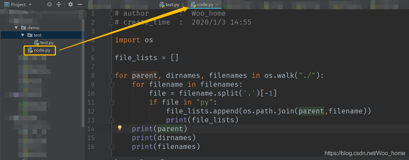This screenshot has height=160, width=409.
Task: Click 'filename' variable on line 9
Action: click(166, 85)
